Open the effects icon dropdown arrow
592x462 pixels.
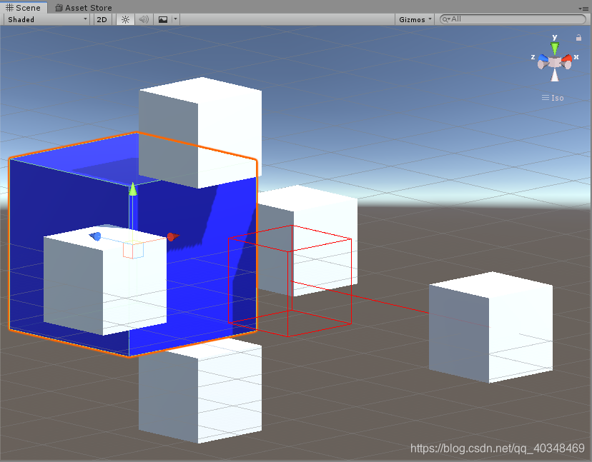coord(174,19)
